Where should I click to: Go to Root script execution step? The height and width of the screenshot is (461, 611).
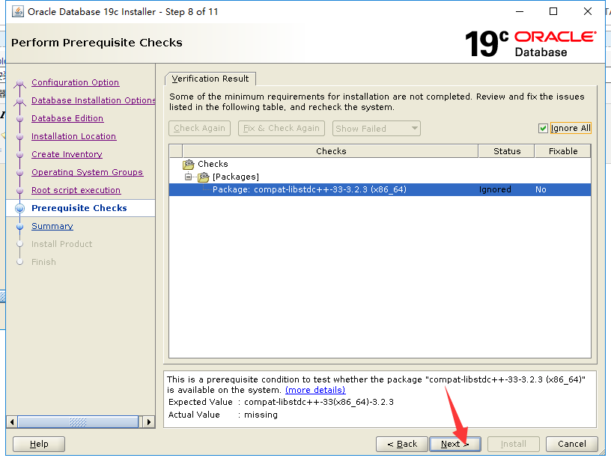(76, 190)
